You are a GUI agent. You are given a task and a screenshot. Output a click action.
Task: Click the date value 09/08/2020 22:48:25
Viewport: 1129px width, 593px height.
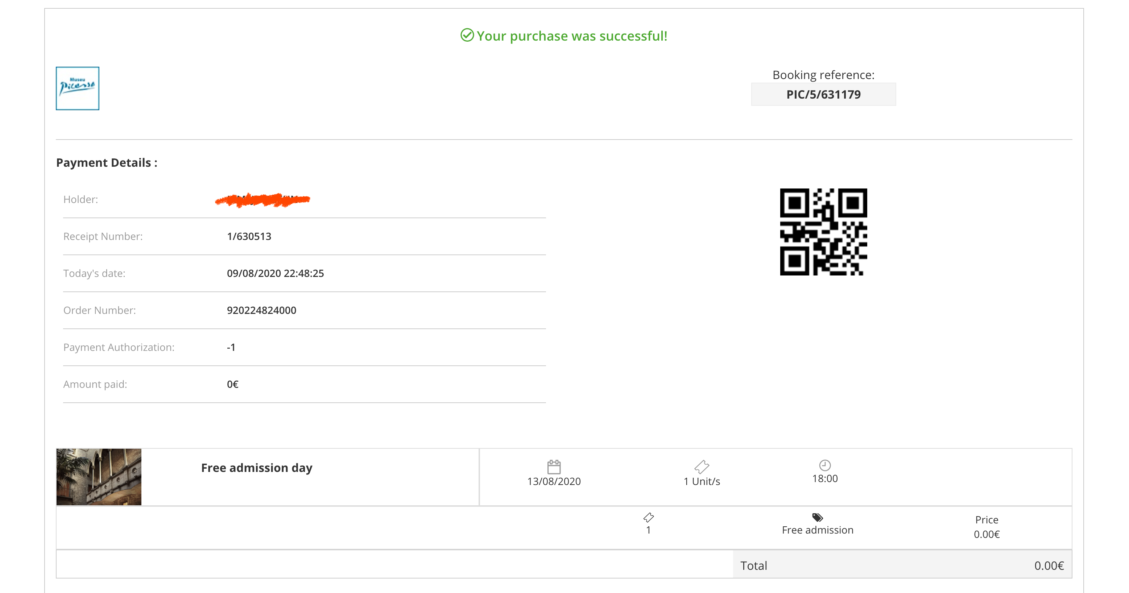pyautogui.click(x=275, y=273)
